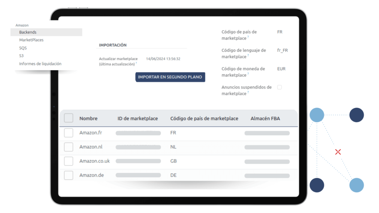Click help icon beside Código de lenguaje de marketplace
Image resolution: width=379 pixels, height=213 pixels.
tap(248, 56)
